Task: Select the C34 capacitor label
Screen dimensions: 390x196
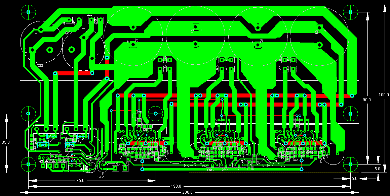Action: [x=88, y=157]
